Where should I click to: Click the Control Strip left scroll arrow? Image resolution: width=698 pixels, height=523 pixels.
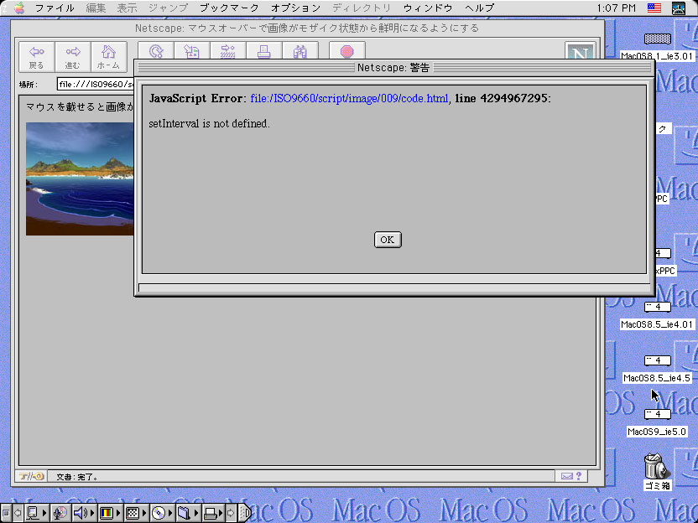(18, 513)
